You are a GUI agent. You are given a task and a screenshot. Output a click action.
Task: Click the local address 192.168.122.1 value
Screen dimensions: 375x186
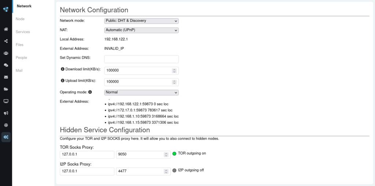click(116, 39)
